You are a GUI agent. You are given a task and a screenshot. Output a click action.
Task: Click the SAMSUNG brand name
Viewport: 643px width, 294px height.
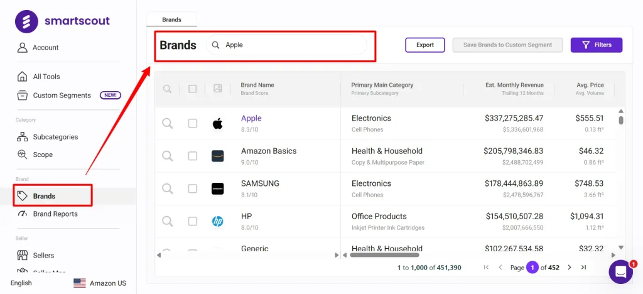pyautogui.click(x=260, y=183)
